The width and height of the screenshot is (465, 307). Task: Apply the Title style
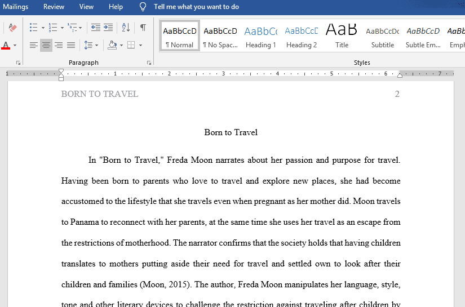point(342,36)
